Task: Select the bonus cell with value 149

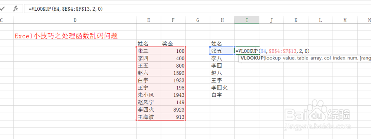Action: click(173, 102)
